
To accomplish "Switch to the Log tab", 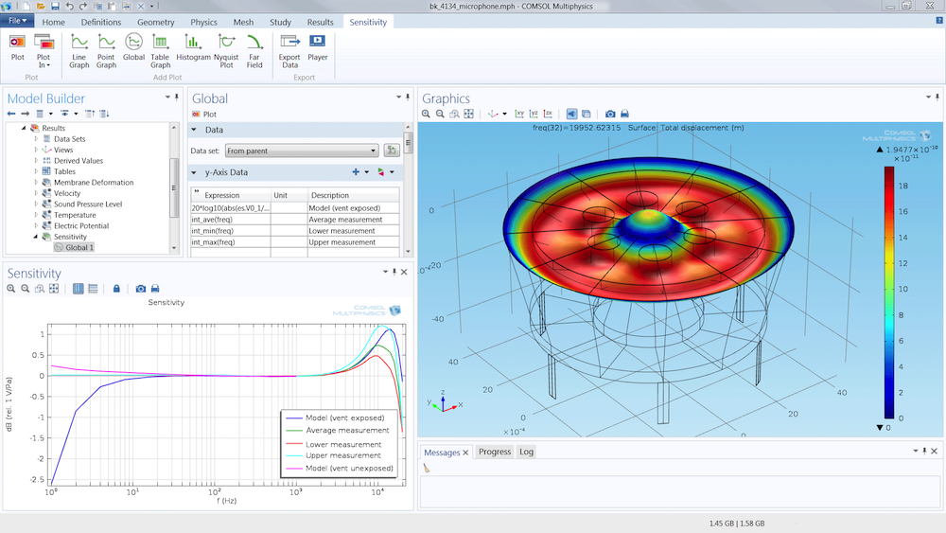I will click(526, 452).
